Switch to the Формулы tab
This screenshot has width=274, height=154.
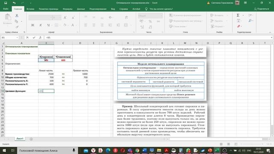pyautogui.click(x=68, y=9)
